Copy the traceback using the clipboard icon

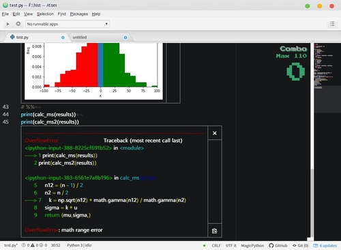[x=215, y=231]
